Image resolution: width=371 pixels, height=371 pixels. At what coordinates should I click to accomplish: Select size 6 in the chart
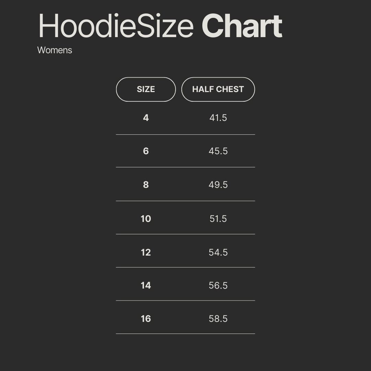pos(146,151)
